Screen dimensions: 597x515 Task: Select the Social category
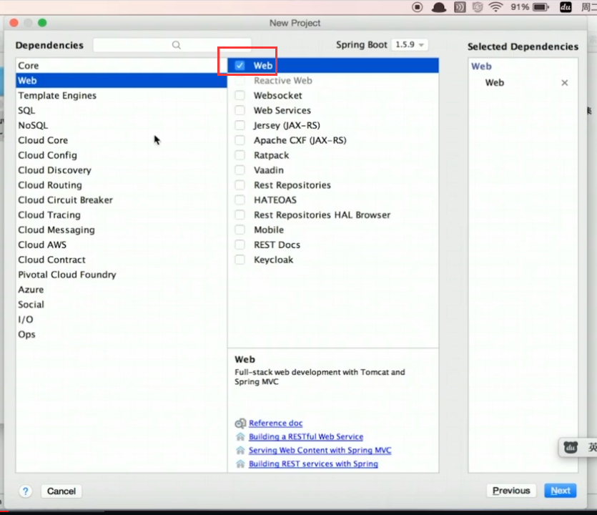click(x=122, y=305)
